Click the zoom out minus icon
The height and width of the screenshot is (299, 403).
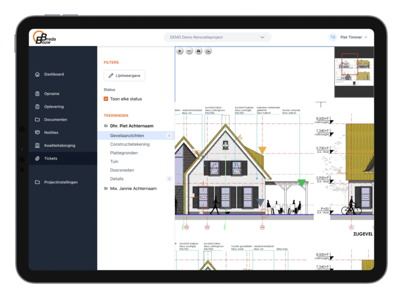click(189, 51)
